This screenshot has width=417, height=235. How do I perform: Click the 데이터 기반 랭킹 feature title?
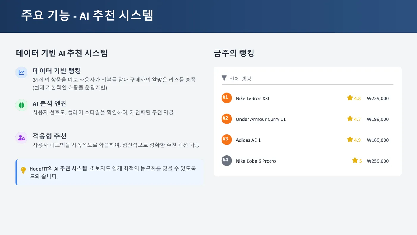(x=57, y=71)
